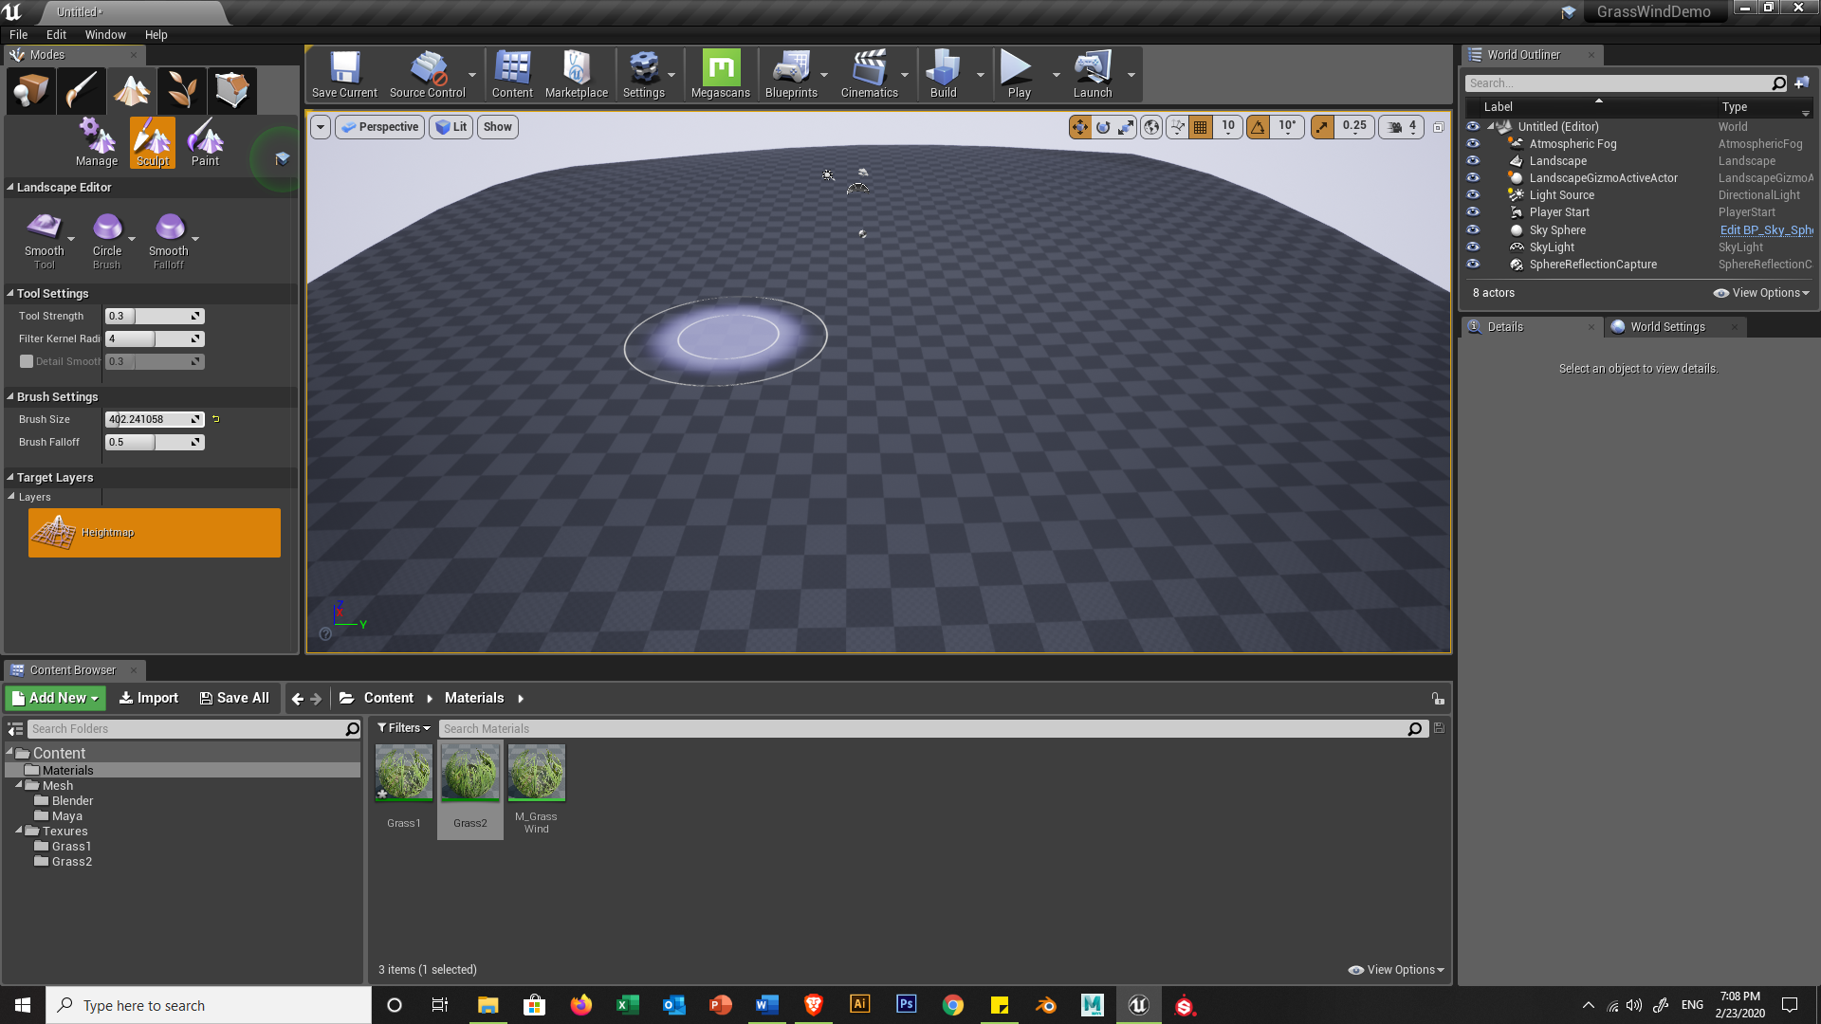This screenshot has height=1024, width=1821.
Task: Open the Window menu
Action: click(104, 34)
